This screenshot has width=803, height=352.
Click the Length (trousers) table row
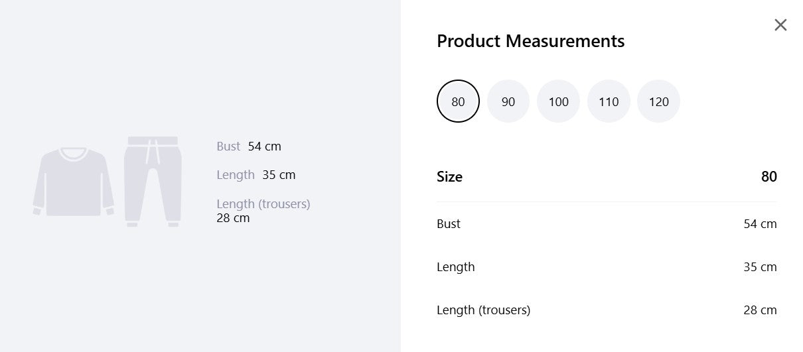click(x=607, y=310)
